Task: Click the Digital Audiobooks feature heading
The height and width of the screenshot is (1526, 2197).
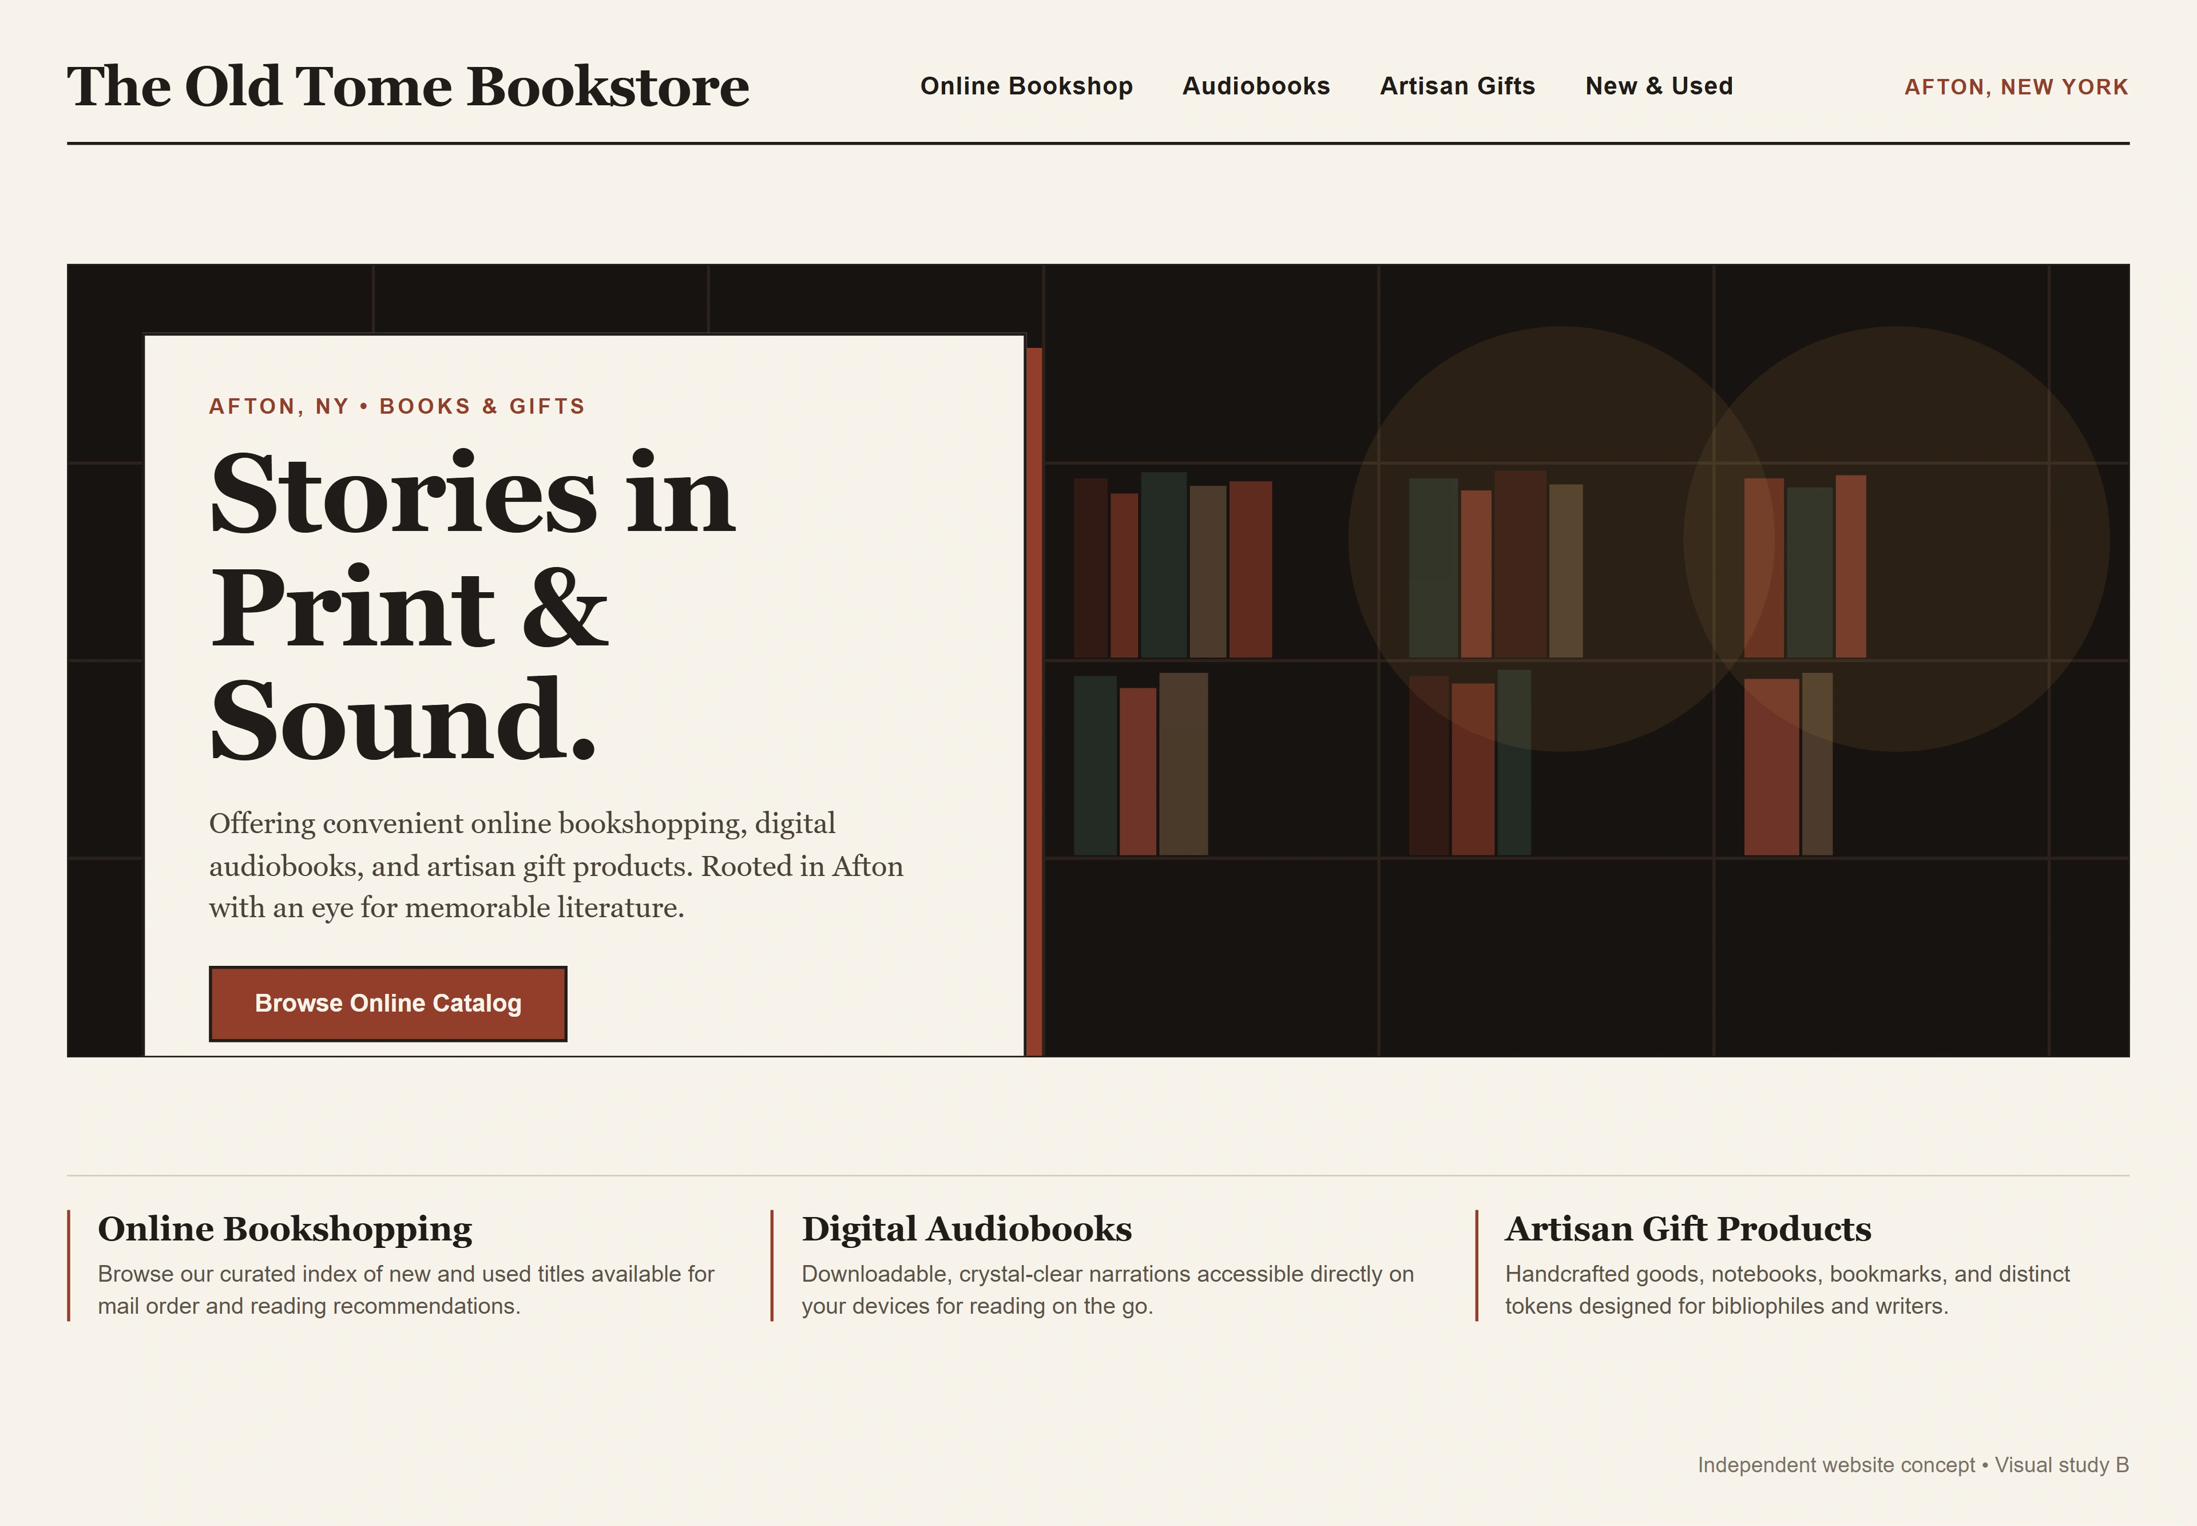Action: tap(966, 1228)
